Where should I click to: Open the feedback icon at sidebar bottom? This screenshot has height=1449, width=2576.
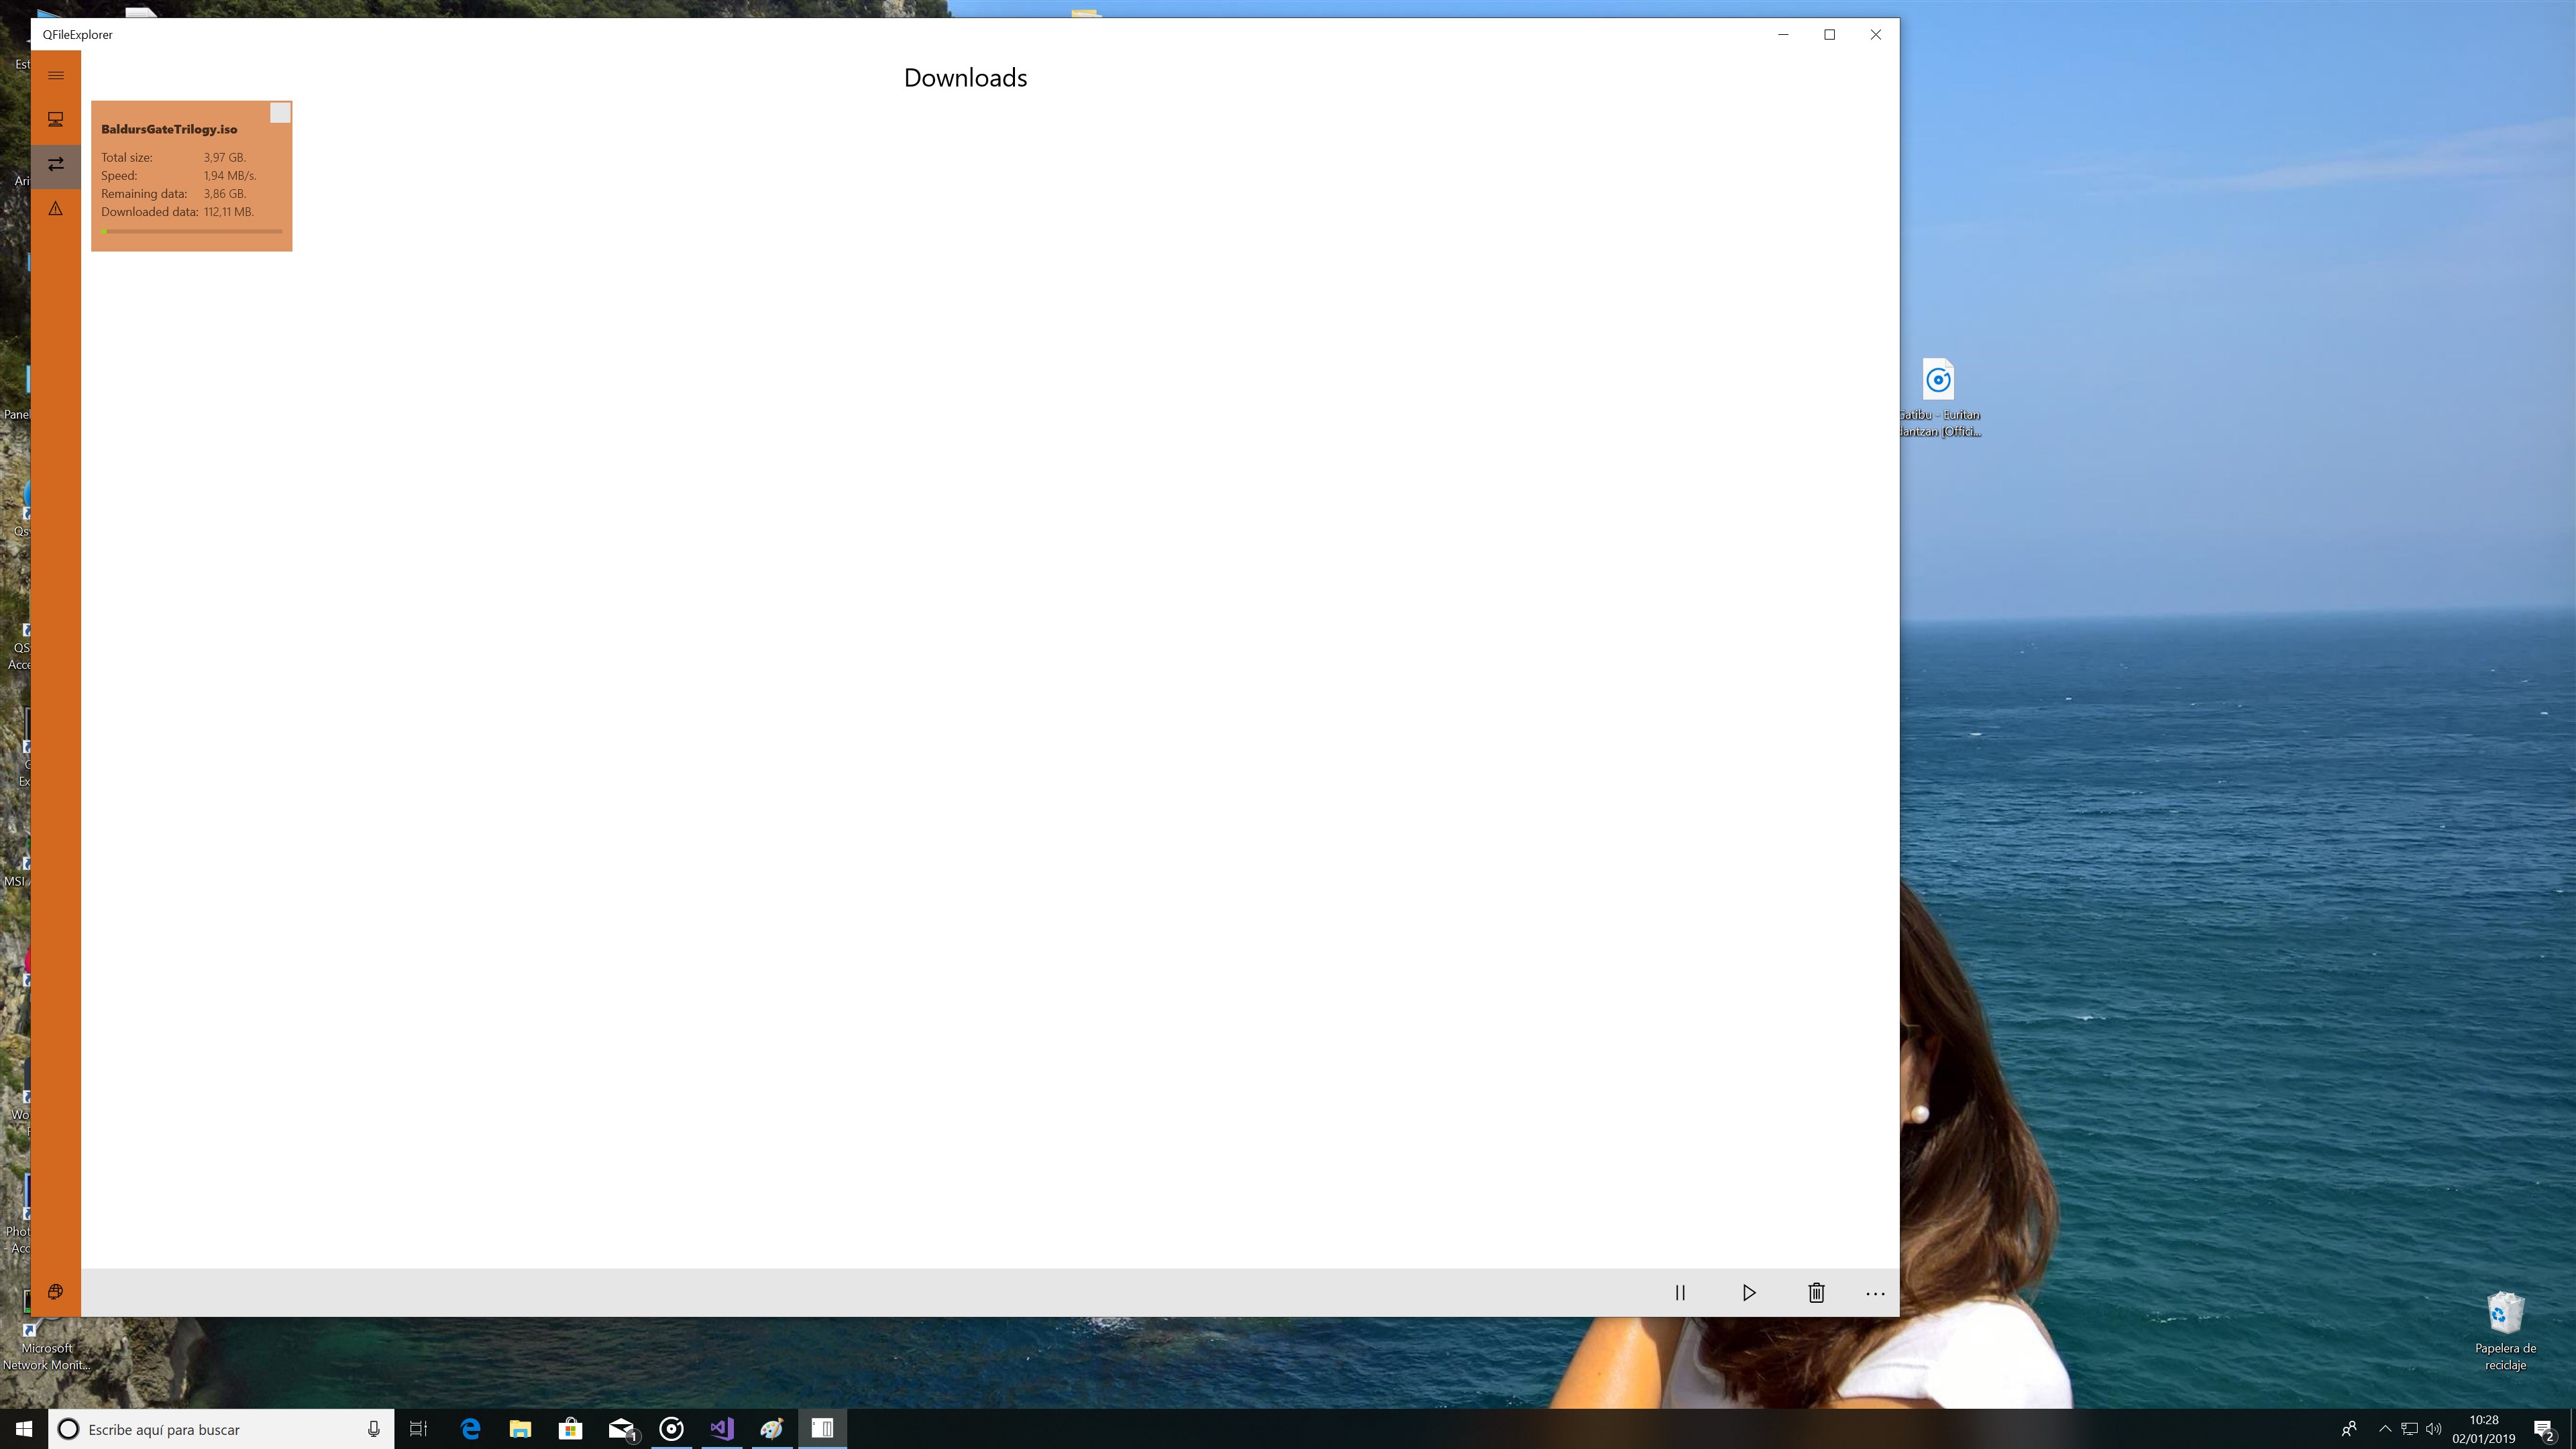pos(56,1292)
